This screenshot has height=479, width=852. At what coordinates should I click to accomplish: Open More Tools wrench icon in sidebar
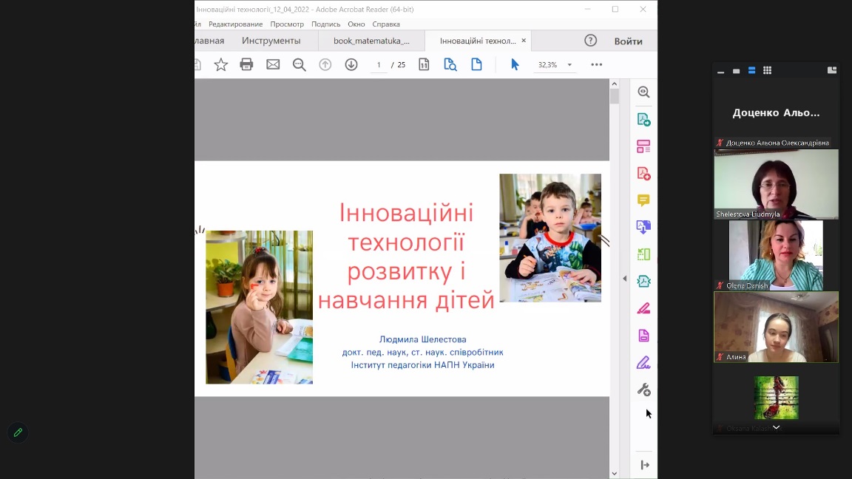pos(643,390)
